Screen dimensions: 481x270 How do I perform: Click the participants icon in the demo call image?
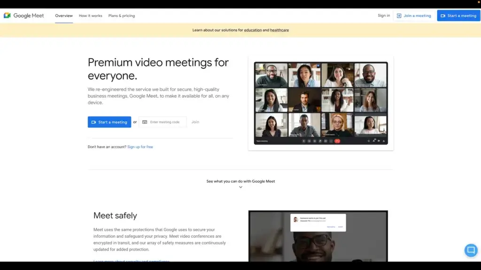374,141
